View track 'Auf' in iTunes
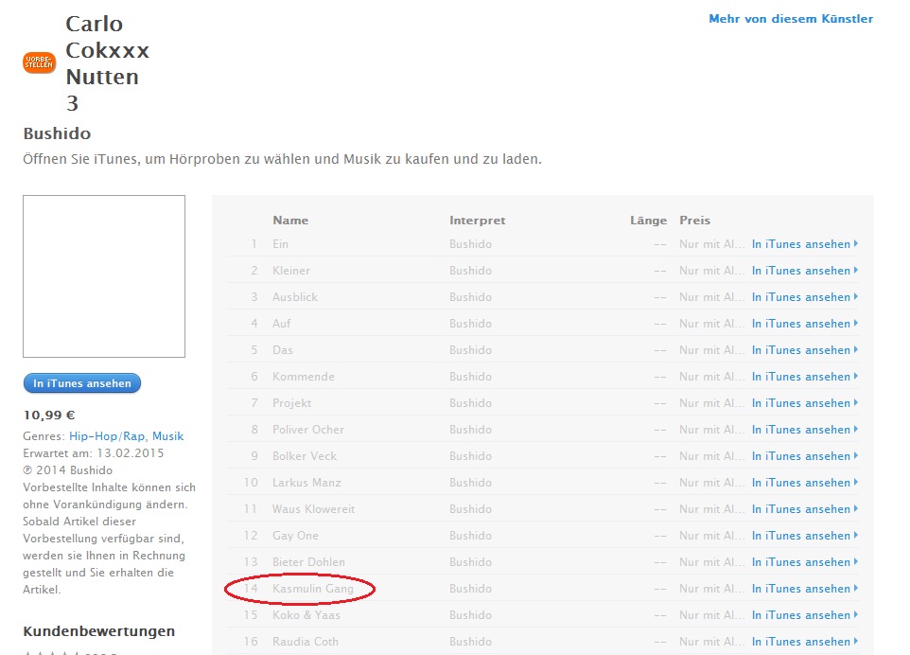The image size is (910, 655). [x=804, y=324]
